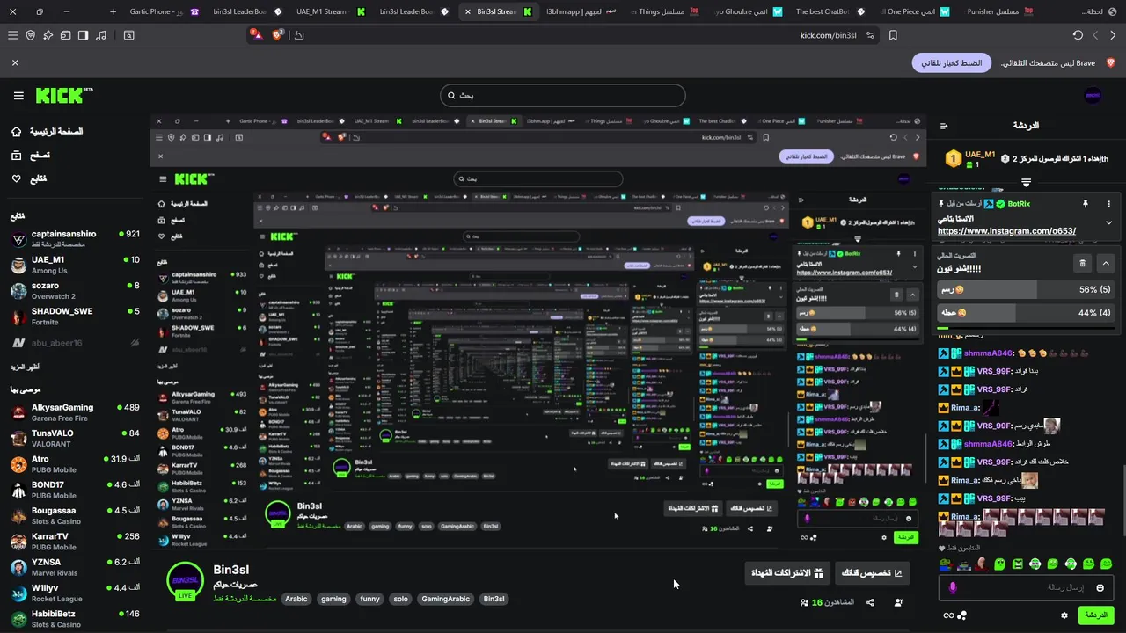Open the Following heart sidebar icon
Image resolution: width=1126 pixels, height=633 pixels.
(x=16, y=178)
